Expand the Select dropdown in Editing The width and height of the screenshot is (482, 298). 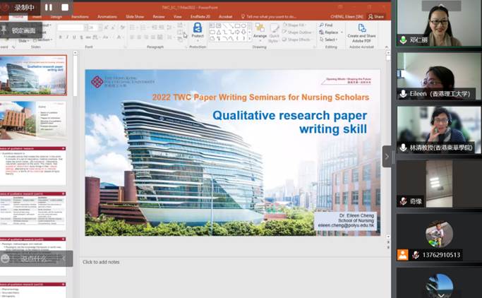click(329, 40)
